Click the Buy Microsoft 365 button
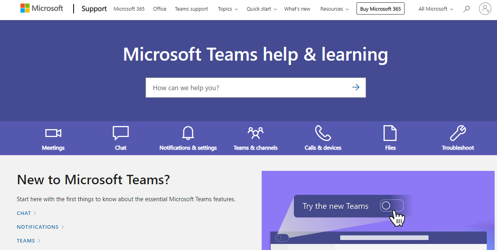 point(380,8)
